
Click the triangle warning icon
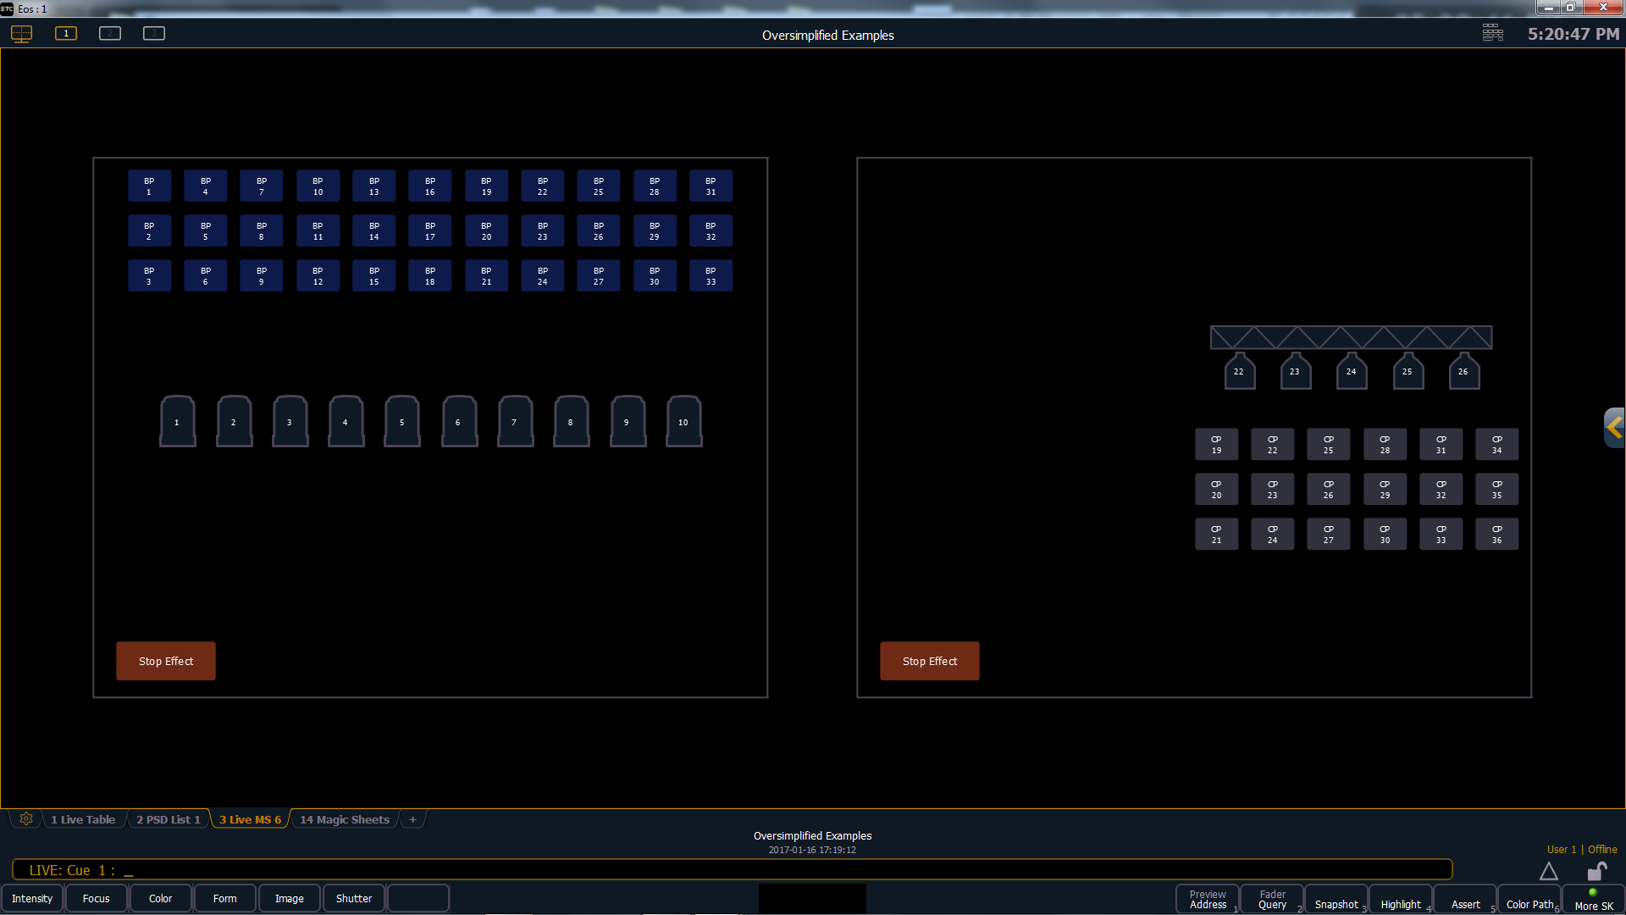[1548, 871]
